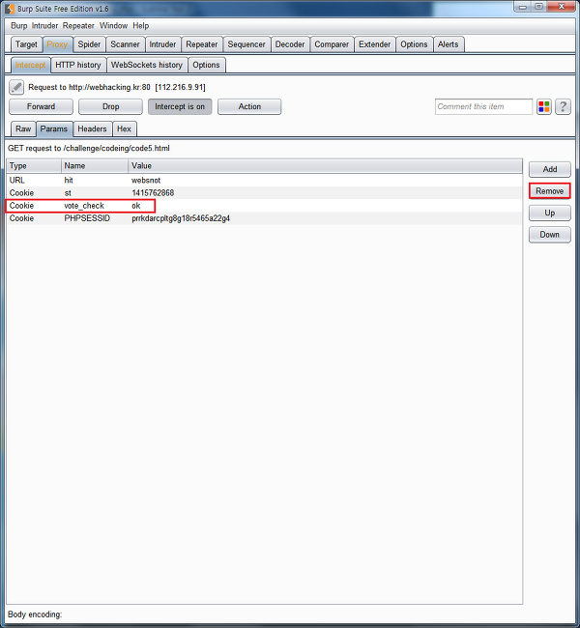Viewport: 580px width, 628px height.
Task: Select the vote_check cookie row
Action: pyautogui.click(x=264, y=206)
